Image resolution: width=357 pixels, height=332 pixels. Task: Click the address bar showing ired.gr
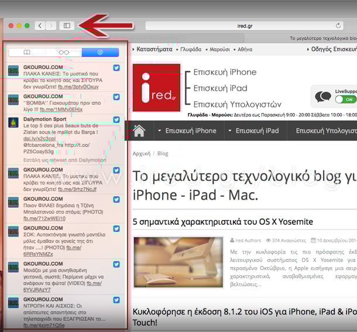click(244, 26)
